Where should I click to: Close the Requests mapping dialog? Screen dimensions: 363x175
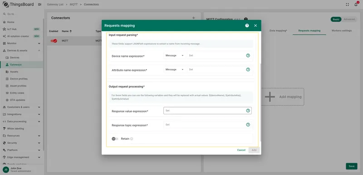pos(255,26)
